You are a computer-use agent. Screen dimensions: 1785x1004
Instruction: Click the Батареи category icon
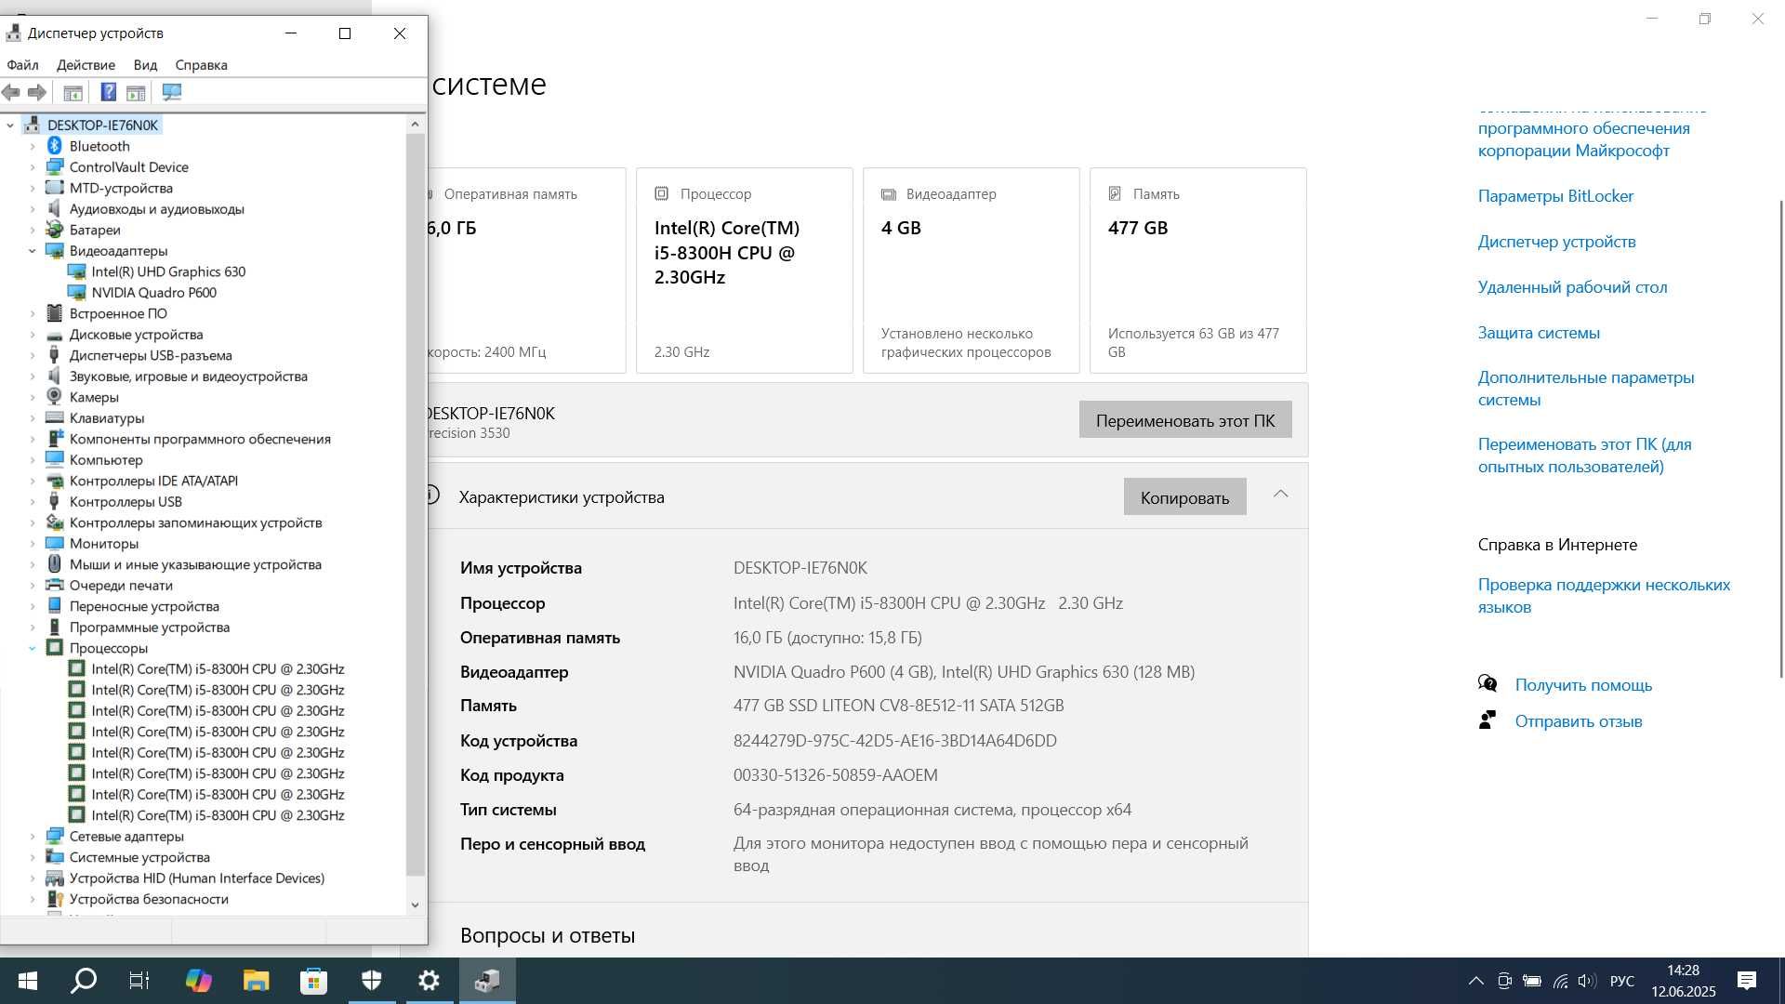(x=54, y=230)
